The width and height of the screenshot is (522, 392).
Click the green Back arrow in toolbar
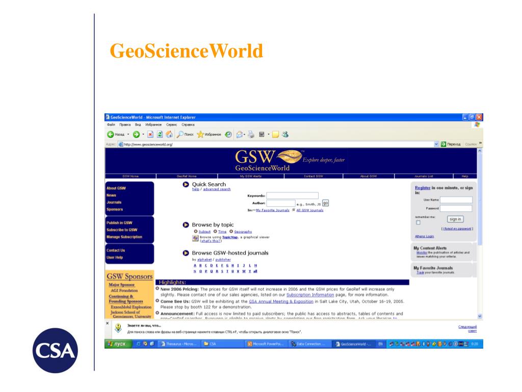point(110,134)
